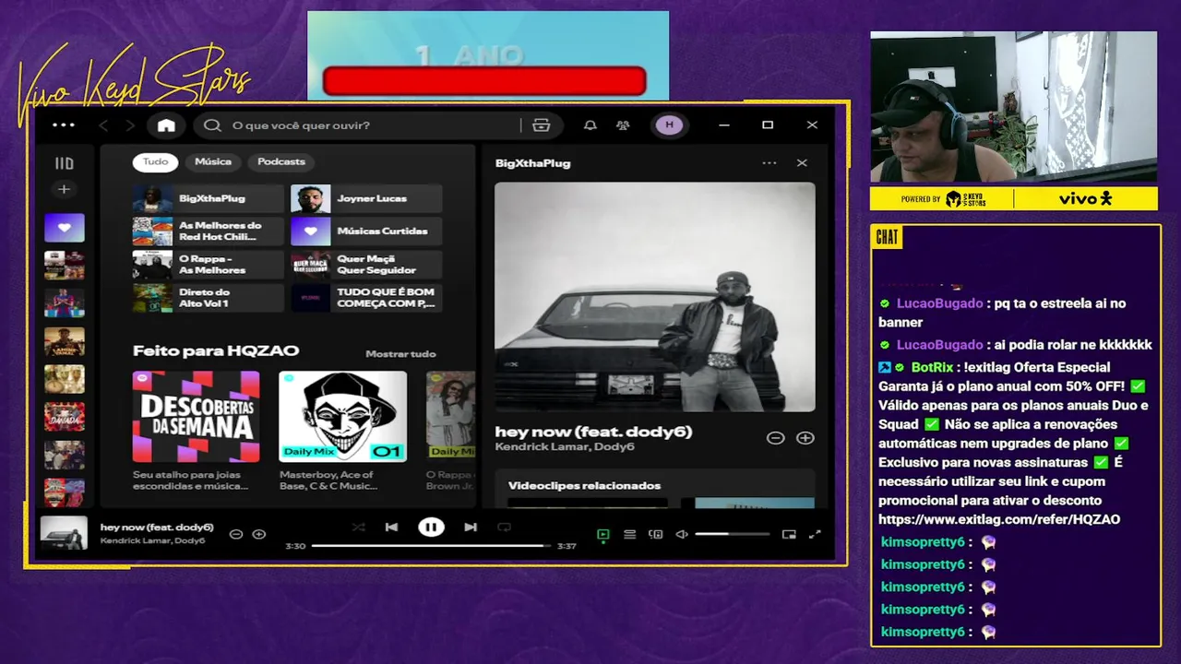The image size is (1181, 664).
Task: Adjust the volume slider
Action: tap(732, 534)
